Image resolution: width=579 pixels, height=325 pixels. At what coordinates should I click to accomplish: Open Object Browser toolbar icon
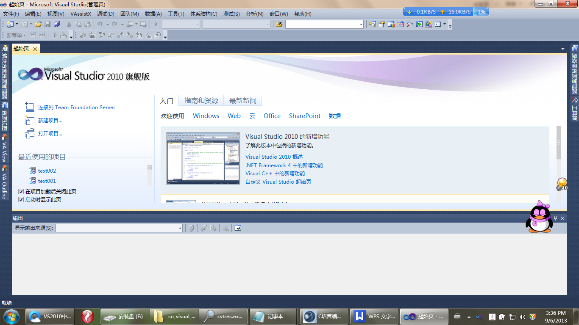(401, 24)
